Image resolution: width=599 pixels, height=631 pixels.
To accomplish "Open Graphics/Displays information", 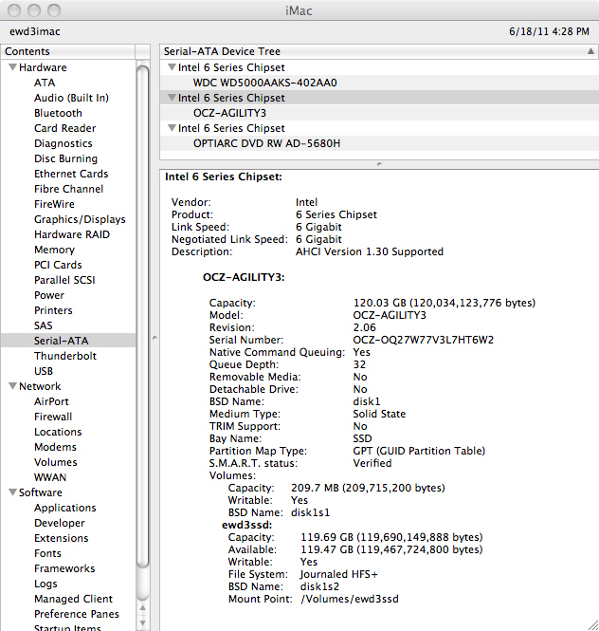I will tap(80, 219).
